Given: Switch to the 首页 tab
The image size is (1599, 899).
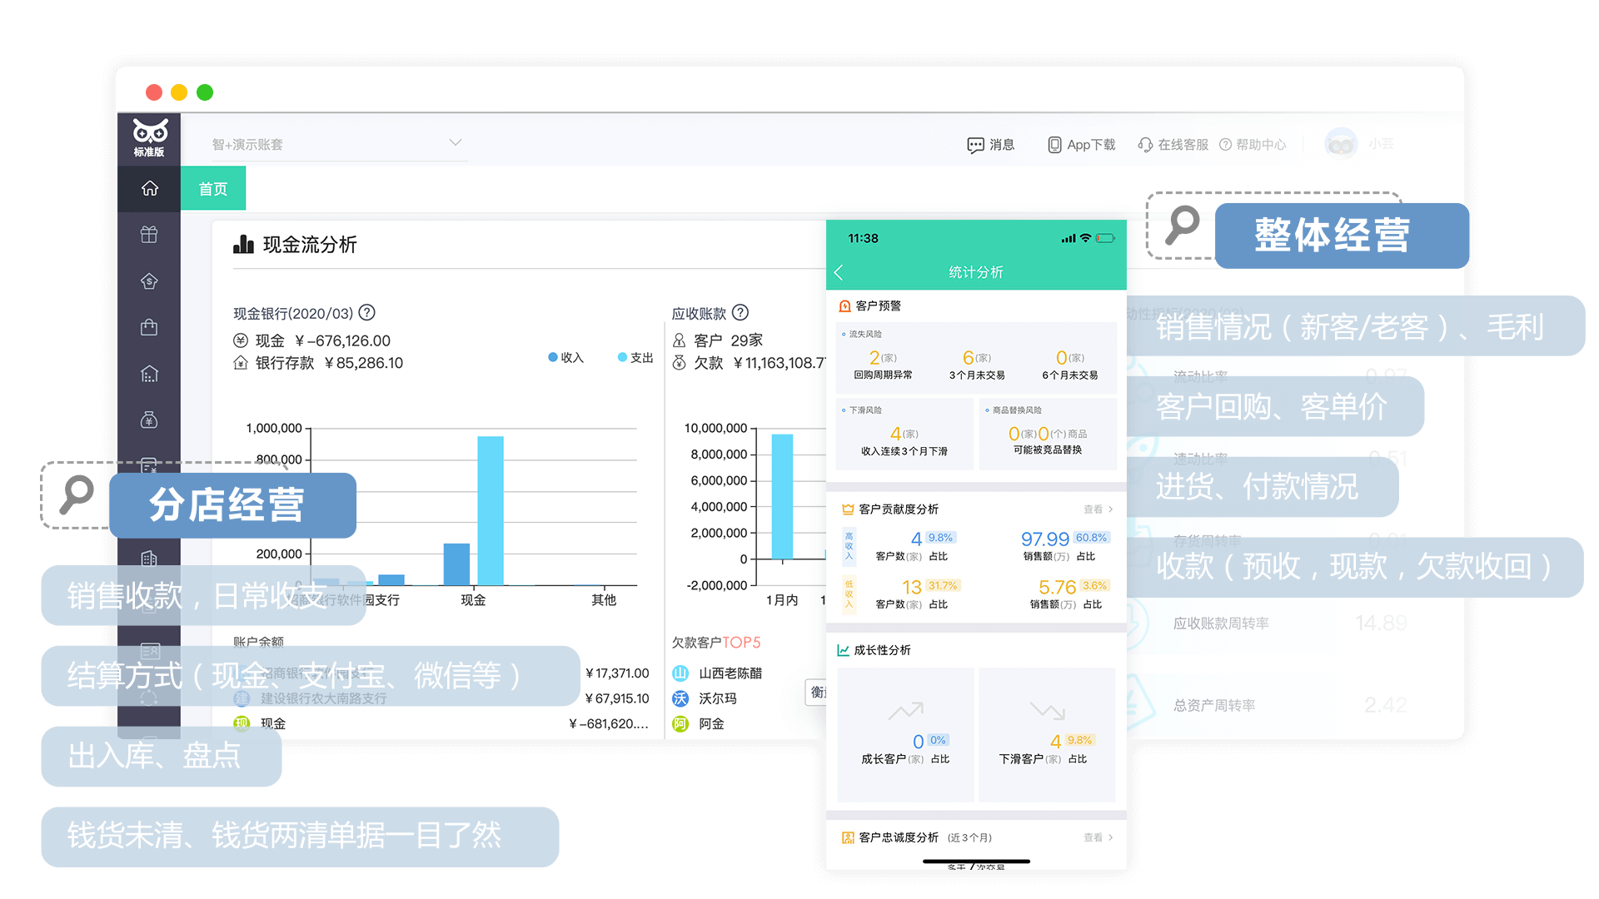Looking at the screenshot, I should (213, 189).
